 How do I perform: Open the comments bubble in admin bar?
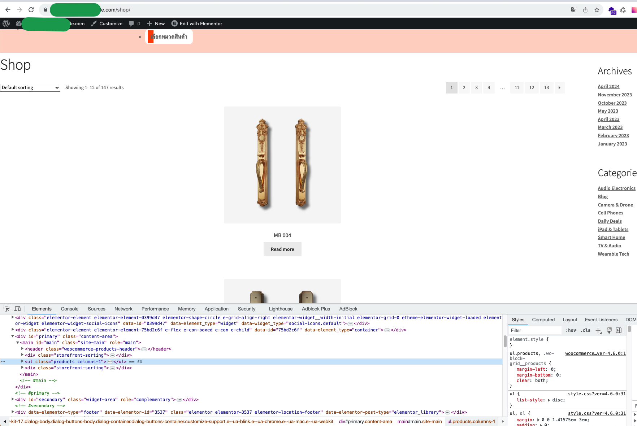pyautogui.click(x=134, y=23)
